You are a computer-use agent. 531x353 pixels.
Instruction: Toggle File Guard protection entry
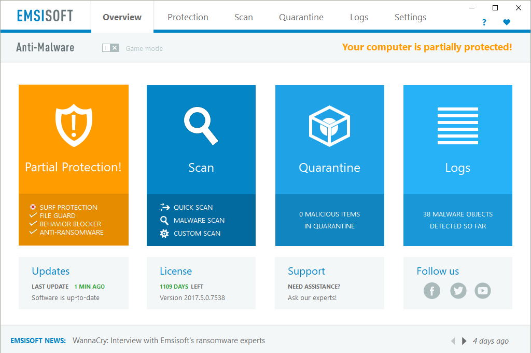57,215
